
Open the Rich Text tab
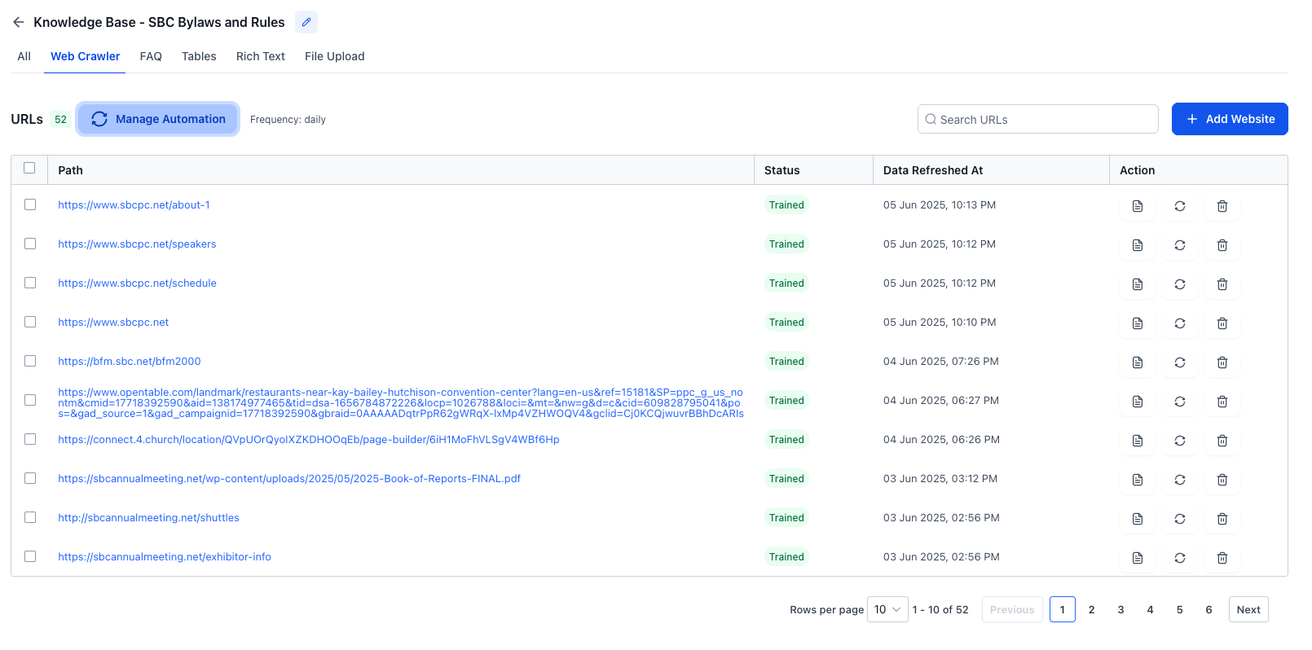261,56
